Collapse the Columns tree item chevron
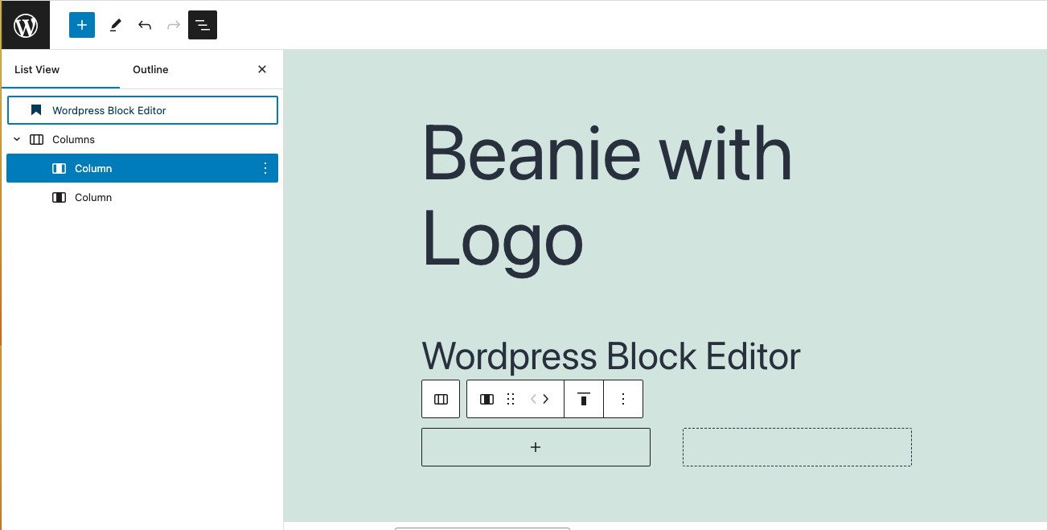1047x530 pixels. click(17, 139)
